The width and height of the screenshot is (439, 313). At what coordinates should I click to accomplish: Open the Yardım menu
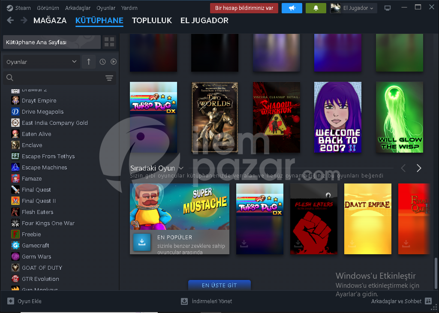click(129, 8)
